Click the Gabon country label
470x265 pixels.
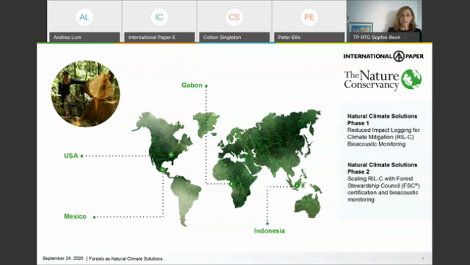192,85
